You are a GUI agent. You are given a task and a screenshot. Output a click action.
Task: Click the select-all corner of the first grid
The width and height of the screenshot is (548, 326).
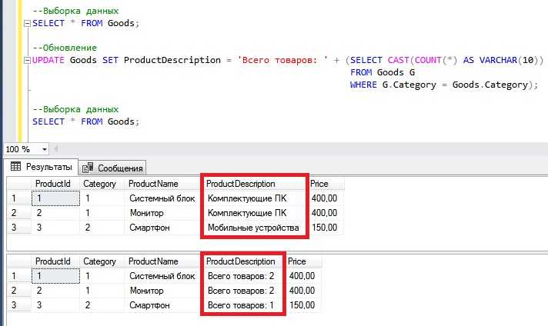pyautogui.click(x=12, y=184)
